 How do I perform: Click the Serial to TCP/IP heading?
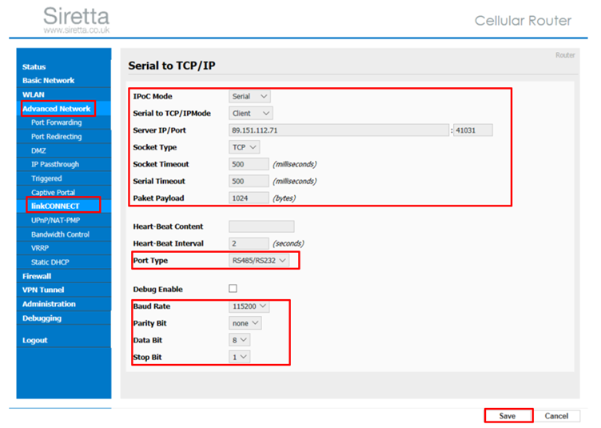172,66
